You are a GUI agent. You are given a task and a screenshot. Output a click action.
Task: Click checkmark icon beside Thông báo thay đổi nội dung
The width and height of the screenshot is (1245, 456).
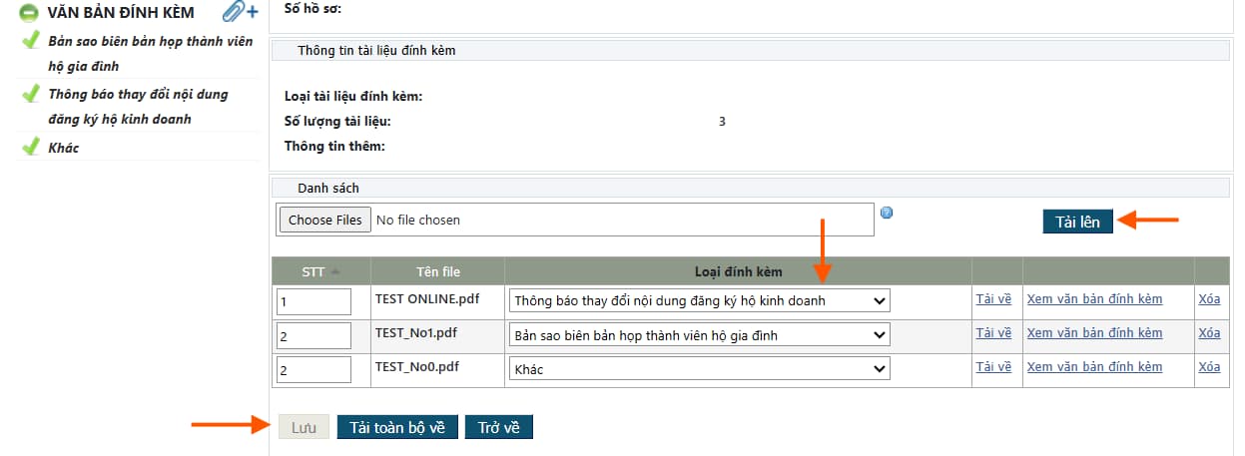[x=30, y=95]
